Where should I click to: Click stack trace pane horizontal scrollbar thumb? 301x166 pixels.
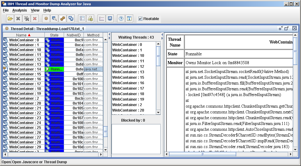[x=202, y=154]
